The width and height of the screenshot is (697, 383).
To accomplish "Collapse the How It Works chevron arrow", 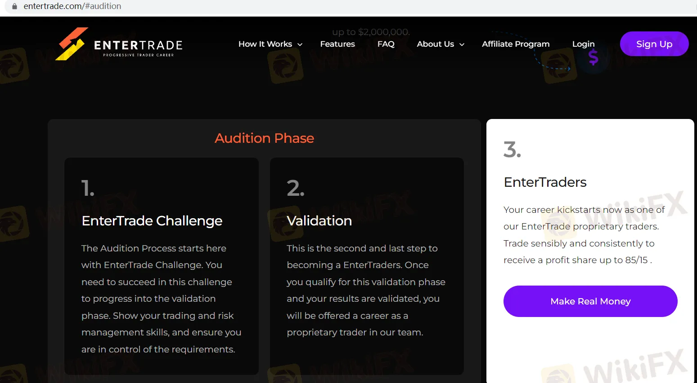I will click(300, 44).
